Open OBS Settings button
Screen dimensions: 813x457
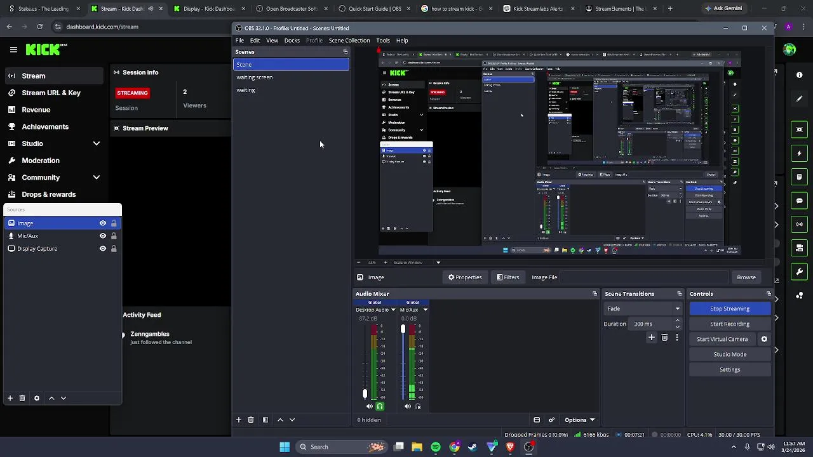(730, 369)
